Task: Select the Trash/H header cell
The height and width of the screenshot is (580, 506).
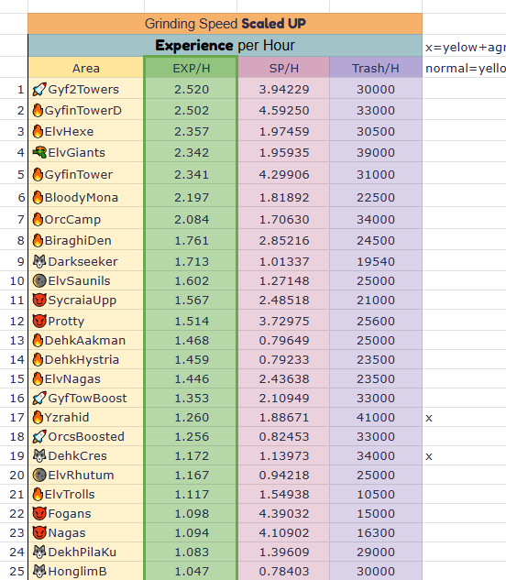Action: coord(376,68)
